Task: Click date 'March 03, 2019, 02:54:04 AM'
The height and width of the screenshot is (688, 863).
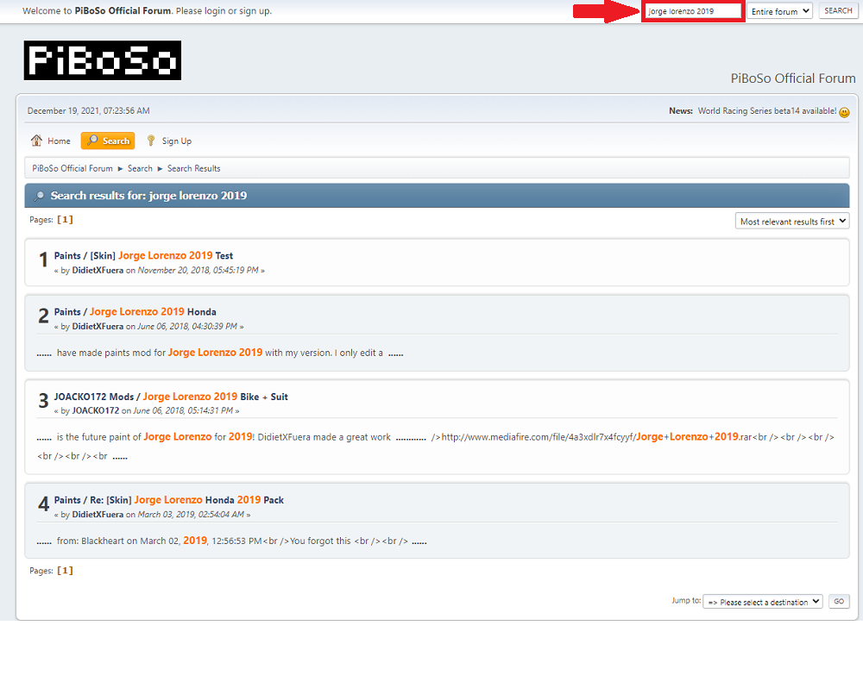Action: tap(191, 514)
